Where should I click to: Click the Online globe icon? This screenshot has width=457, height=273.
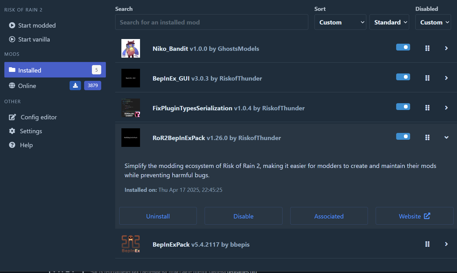(x=12, y=86)
